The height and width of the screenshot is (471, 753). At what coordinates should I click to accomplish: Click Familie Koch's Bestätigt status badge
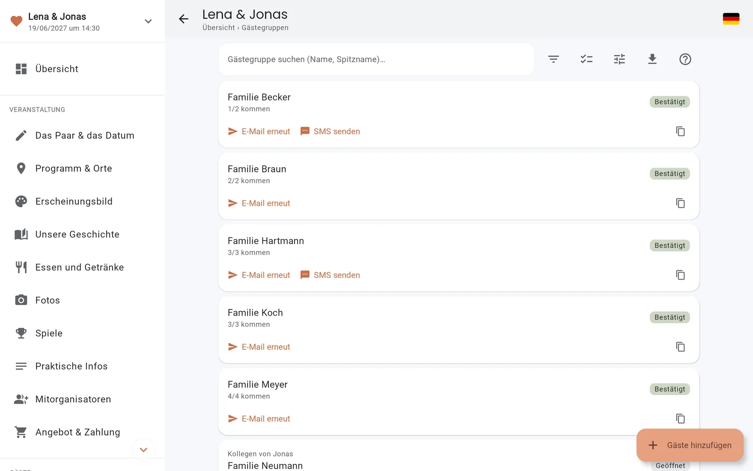point(670,317)
